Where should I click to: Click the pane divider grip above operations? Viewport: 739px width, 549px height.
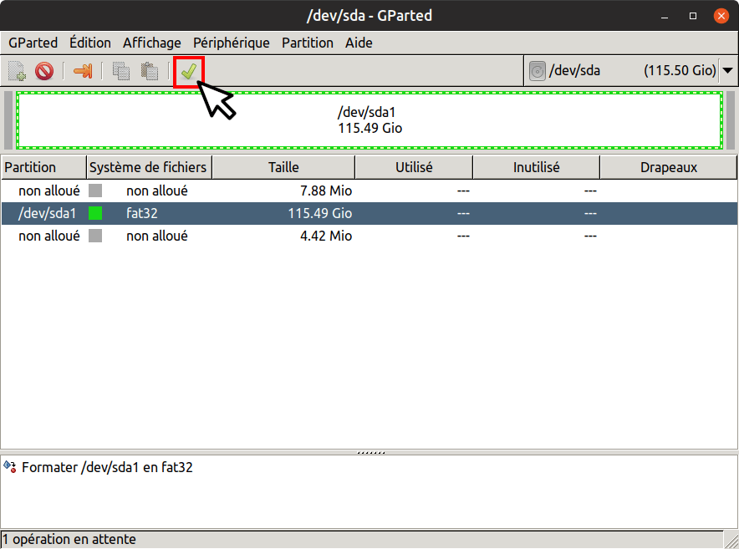point(371,452)
